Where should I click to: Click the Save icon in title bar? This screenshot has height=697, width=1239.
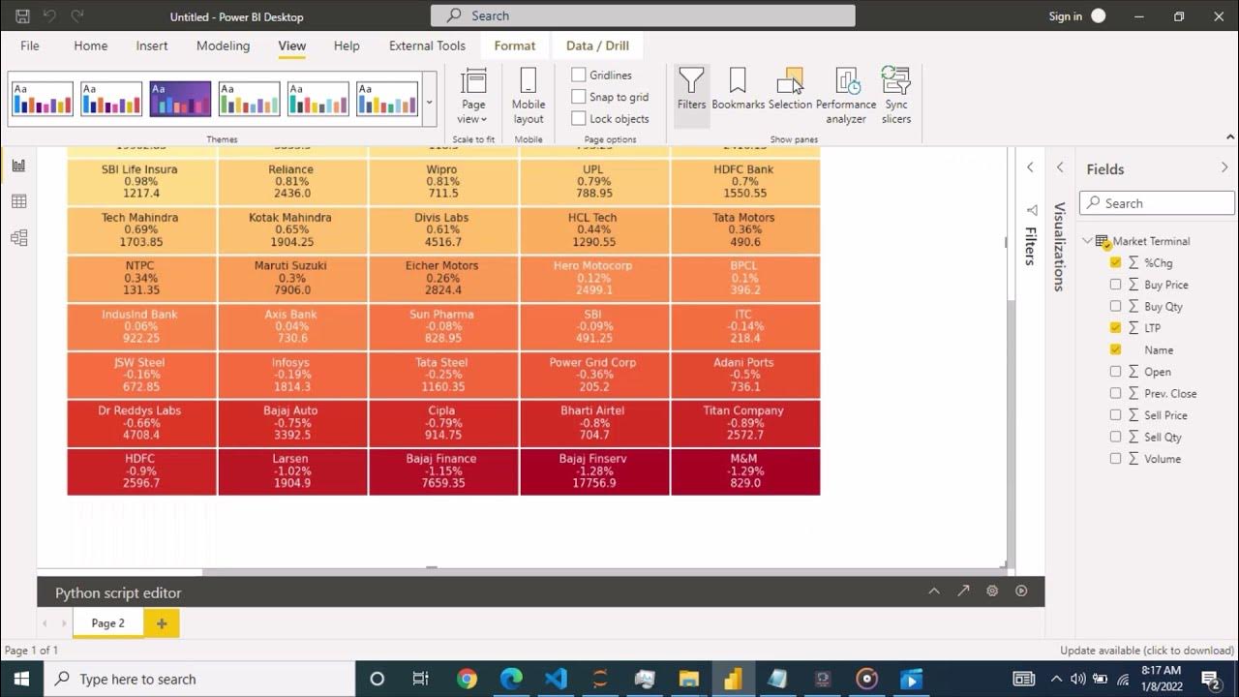(x=22, y=16)
